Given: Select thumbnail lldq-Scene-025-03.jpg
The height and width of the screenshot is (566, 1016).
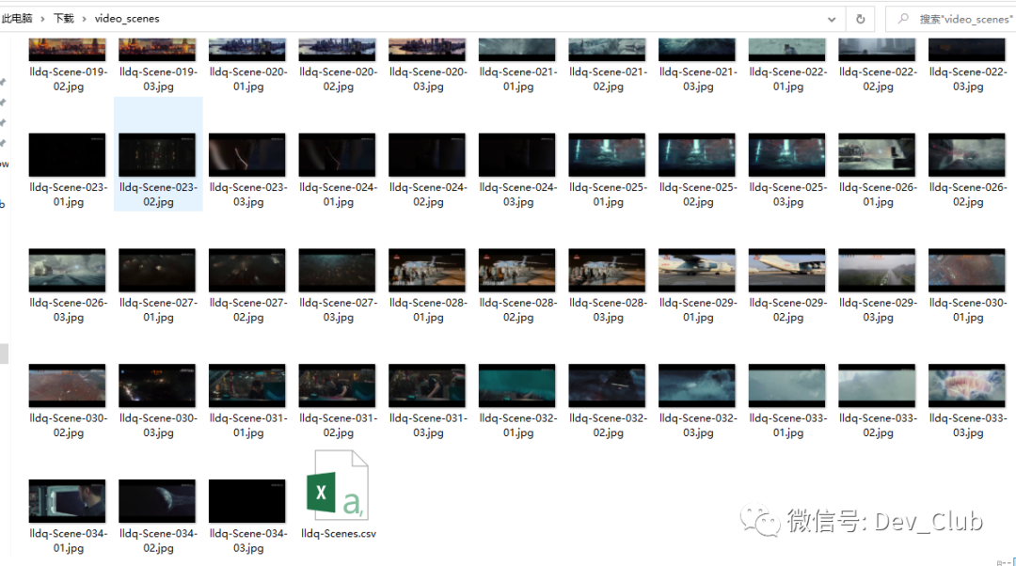Looking at the screenshot, I should click(786, 155).
